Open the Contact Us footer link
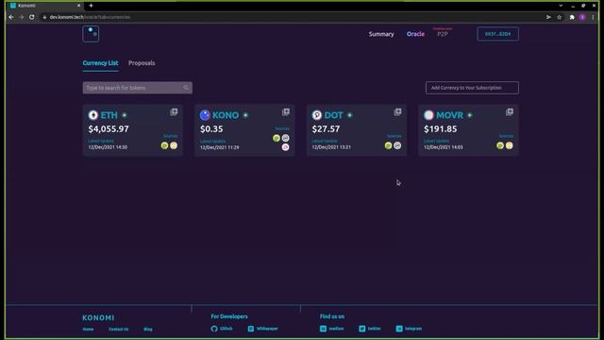This screenshot has width=604, height=340. 118,330
